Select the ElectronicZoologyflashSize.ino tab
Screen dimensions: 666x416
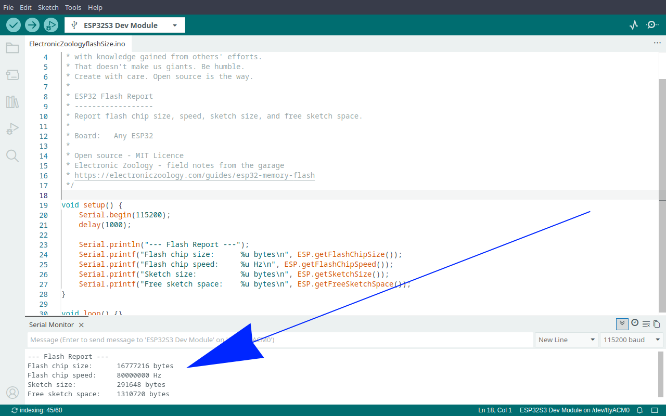pyautogui.click(x=77, y=44)
